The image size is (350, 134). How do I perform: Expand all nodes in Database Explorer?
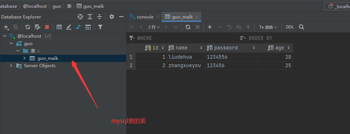point(90,17)
